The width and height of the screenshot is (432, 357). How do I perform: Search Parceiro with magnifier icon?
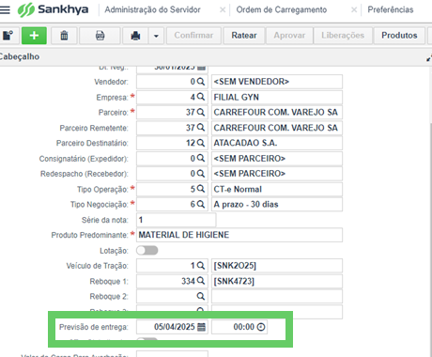click(x=201, y=112)
